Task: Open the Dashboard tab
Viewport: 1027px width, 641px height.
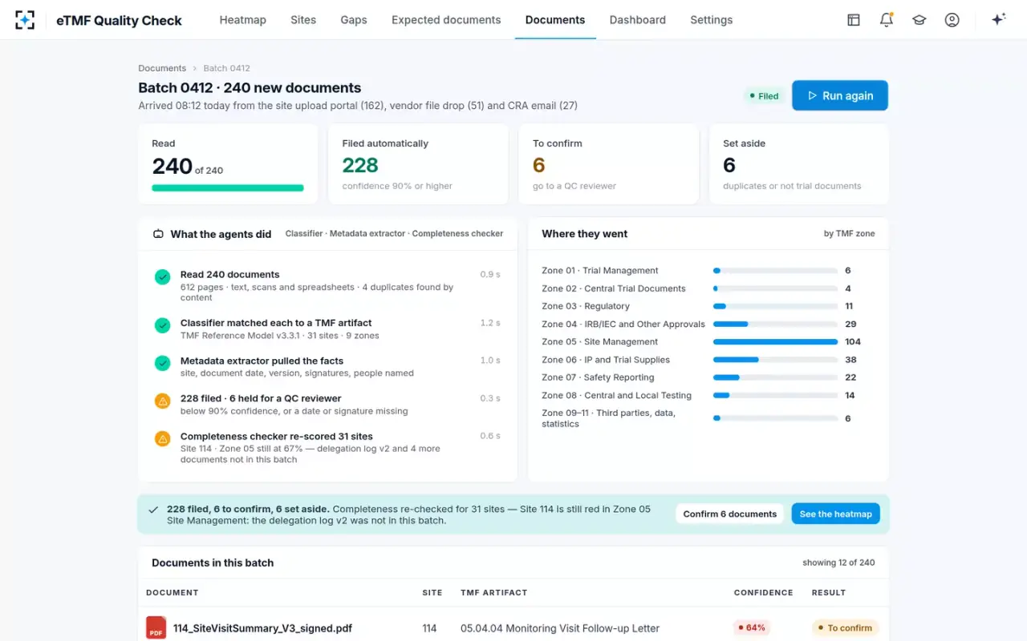Action: coord(638,20)
